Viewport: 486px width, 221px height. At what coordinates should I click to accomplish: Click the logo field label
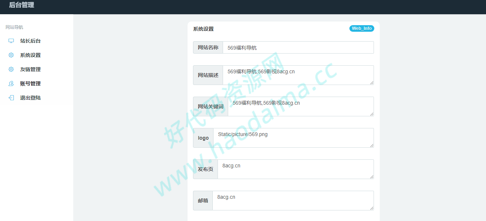click(203, 138)
